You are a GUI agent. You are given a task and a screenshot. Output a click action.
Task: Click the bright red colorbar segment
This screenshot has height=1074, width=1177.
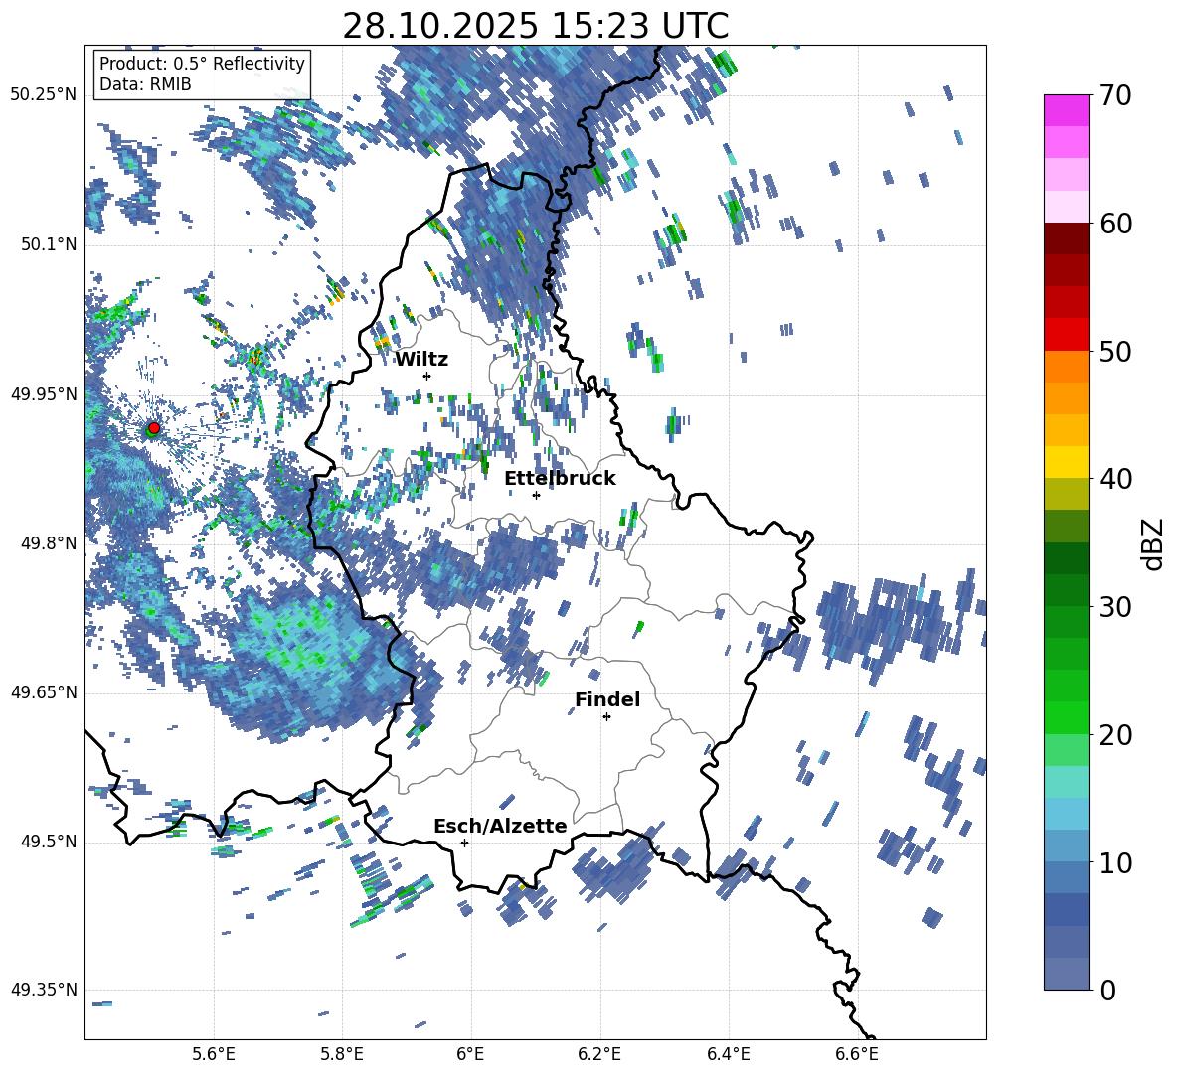click(1066, 335)
